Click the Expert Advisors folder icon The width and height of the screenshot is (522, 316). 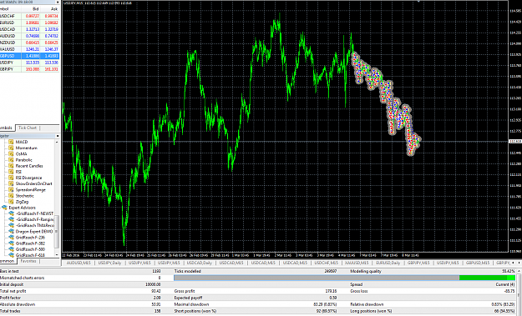coord(4,208)
